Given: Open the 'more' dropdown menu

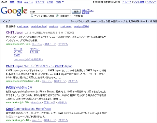Looking at the screenshot, I should coord(60,2).
